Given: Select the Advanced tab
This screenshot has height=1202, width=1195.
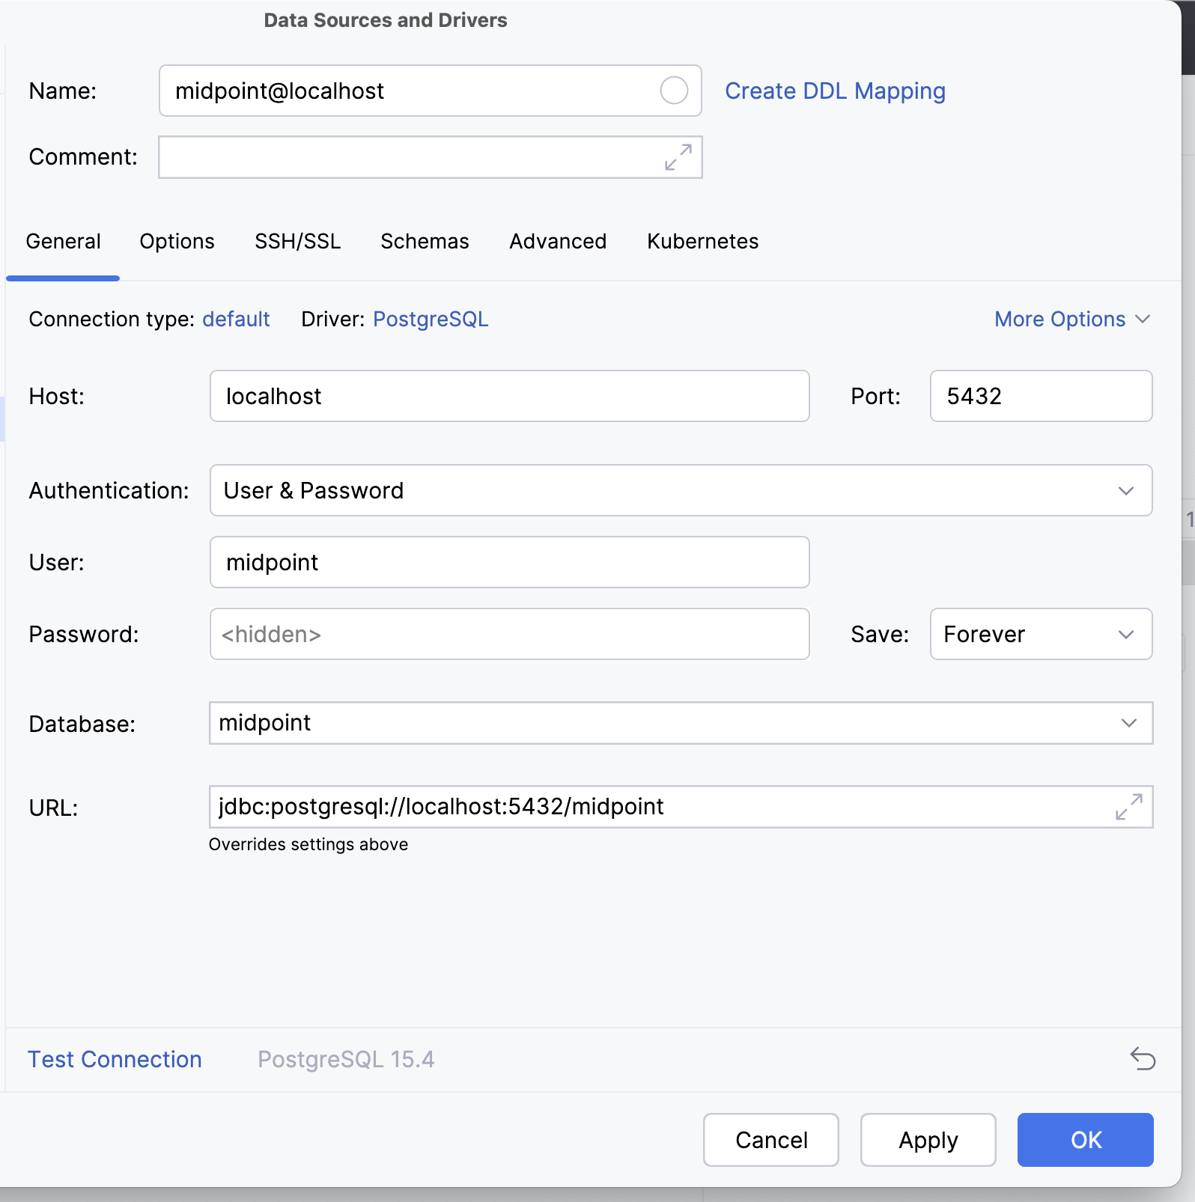Looking at the screenshot, I should (x=558, y=242).
